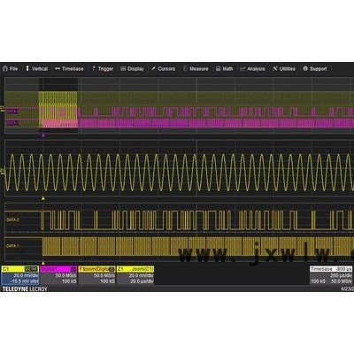The width and height of the screenshot is (354, 354).
Task: Open the Vertical menu
Action: (x=37, y=69)
